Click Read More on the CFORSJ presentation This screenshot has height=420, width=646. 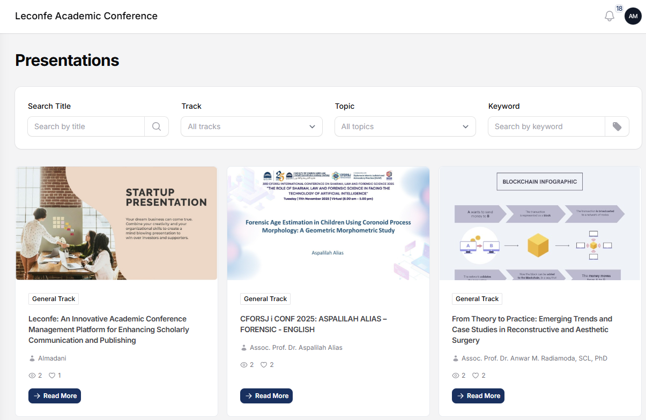(x=266, y=396)
